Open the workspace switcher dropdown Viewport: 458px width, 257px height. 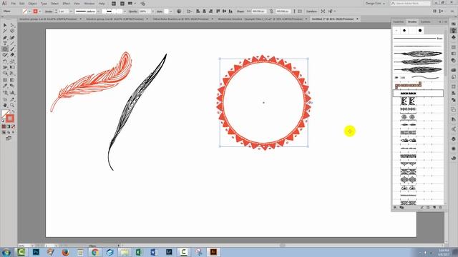click(x=375, y=4)
